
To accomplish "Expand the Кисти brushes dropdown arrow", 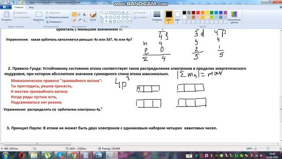I will (x=93, y=22).
